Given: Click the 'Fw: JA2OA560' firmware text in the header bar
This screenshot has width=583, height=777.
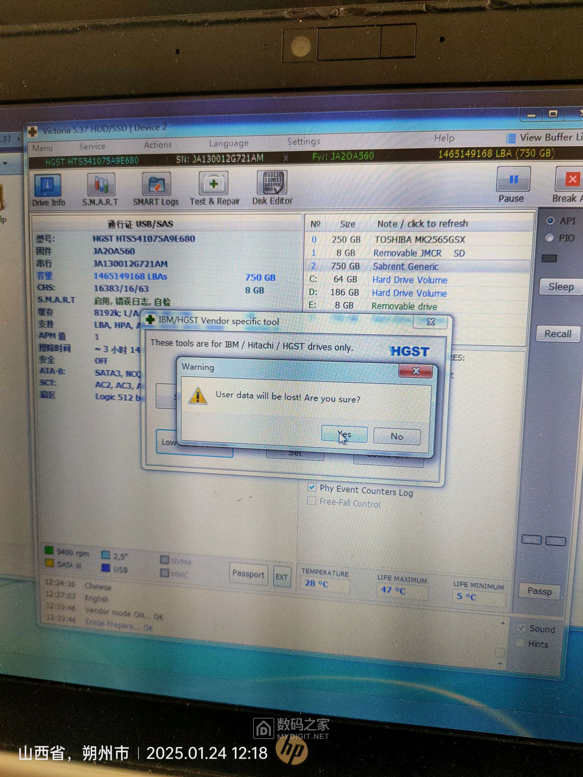Looking at the screenshot, I should (343, 156).
